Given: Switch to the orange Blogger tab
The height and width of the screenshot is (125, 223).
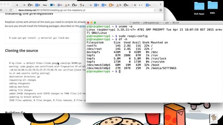Looking at the screenshot, I should (111, 5).
